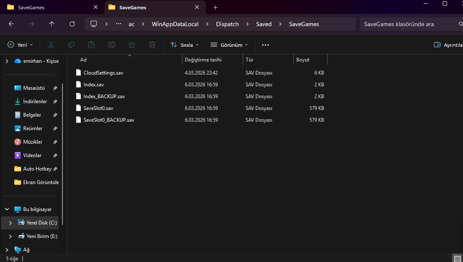Viewport: 463px width, 262px height.
Task: Collapse the Bu bilgisayar tree node
Action: [x=7, y=209]
